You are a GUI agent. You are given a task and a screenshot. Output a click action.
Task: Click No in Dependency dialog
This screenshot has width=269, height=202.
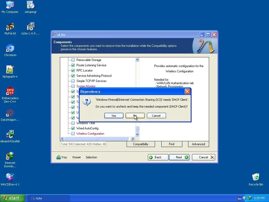[x=135, y=116]
